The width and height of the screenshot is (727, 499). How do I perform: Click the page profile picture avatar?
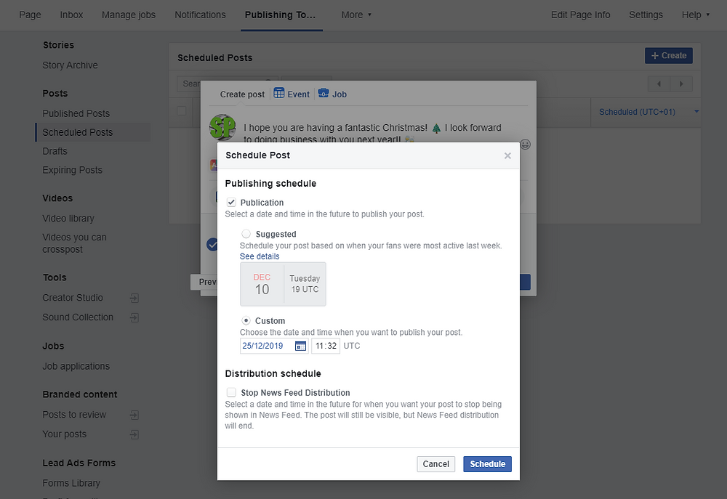click(x=222, y=127)
